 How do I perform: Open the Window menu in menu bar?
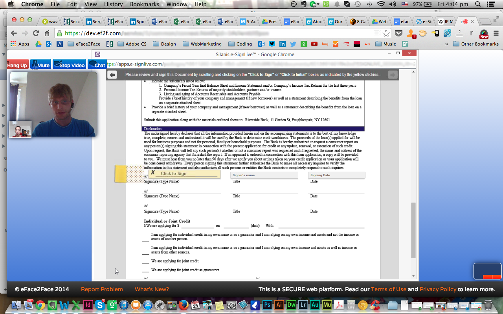pyautogui.click(x=177, y=4)
